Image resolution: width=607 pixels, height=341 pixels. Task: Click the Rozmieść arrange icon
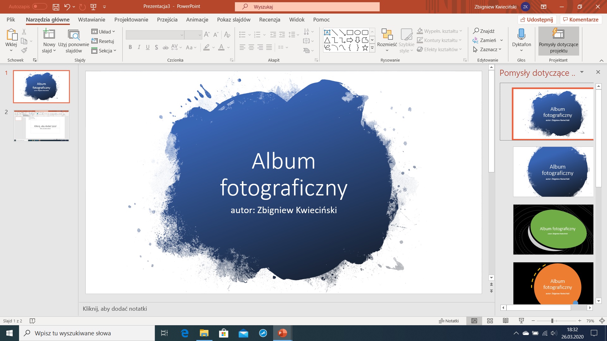click(387, 34)
